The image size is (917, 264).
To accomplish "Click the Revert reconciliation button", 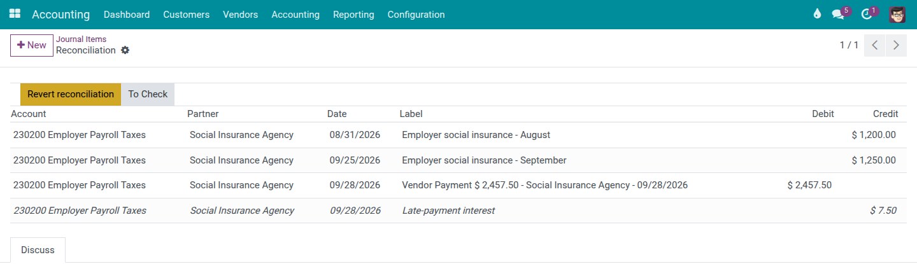I will (71, 94).
